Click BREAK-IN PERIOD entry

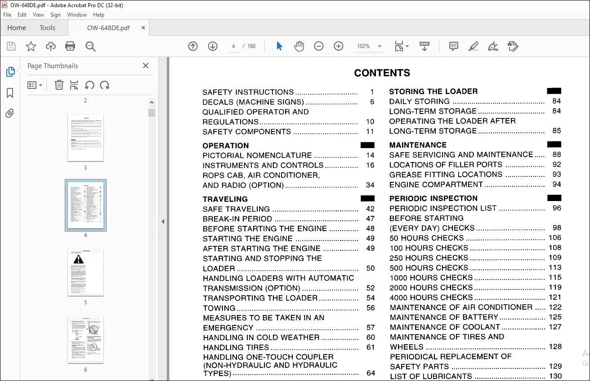288,219
